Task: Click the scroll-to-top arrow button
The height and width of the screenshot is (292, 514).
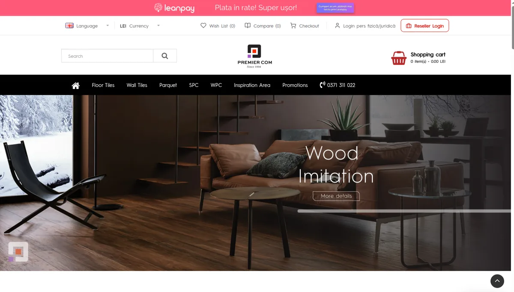Action: (497, 281)
